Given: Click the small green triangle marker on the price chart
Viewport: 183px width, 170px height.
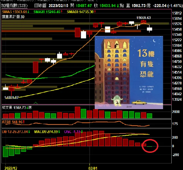Looking at the screenshot, I should (36, 103).
